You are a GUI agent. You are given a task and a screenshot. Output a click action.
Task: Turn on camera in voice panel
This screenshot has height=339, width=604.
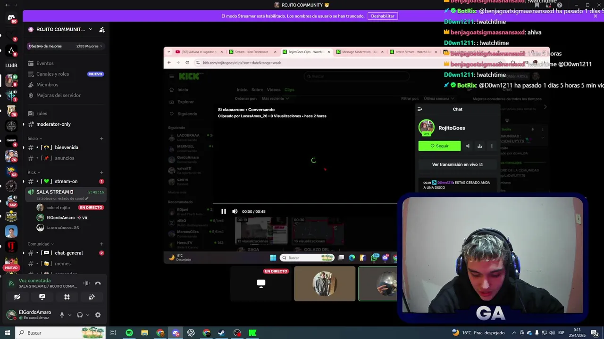pos(17,297)
